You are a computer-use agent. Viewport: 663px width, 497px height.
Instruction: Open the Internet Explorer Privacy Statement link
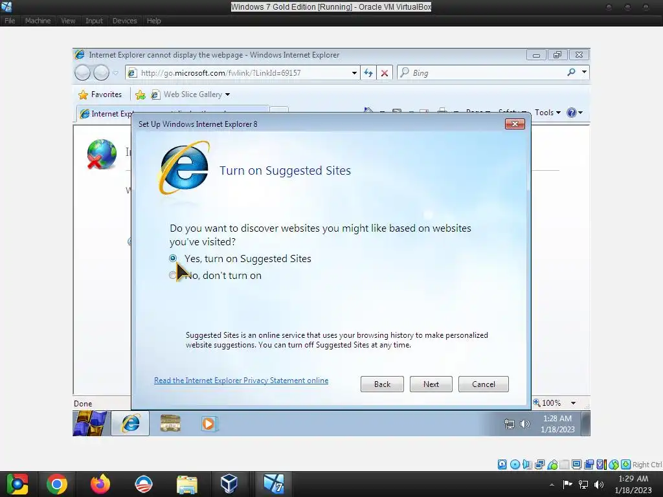pyautogui.click(x=241, y=381)
